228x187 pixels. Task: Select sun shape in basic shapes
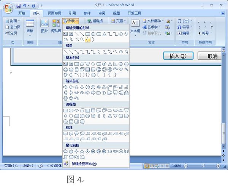(x=66, y=75)
